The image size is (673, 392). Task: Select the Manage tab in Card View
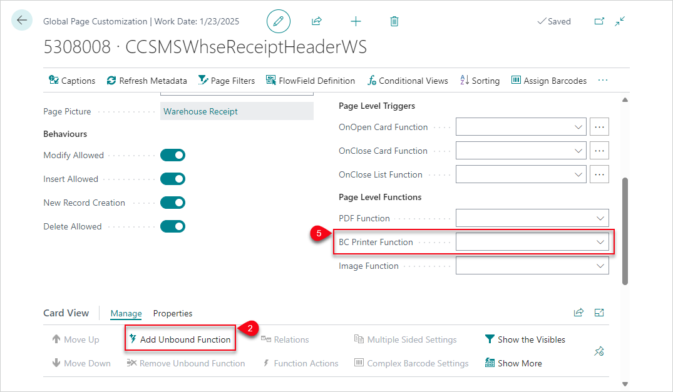coord(126,313)
